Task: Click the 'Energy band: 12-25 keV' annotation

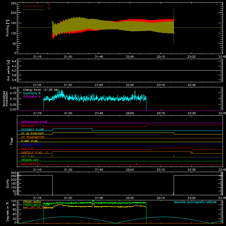Action: [x=41, y=90]
